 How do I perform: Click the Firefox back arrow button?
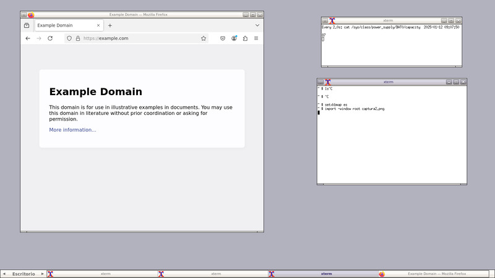point(27,38)
